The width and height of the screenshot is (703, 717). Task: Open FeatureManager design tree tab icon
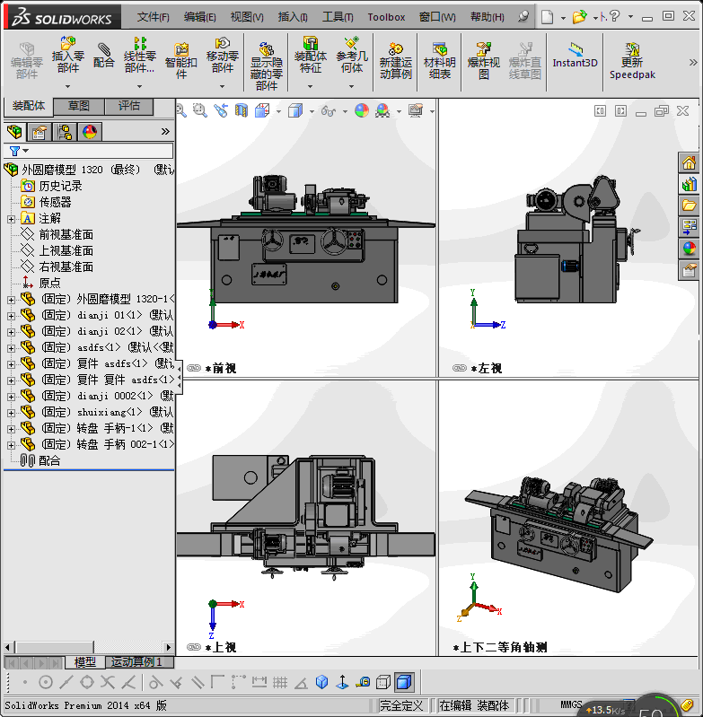click(x=14, y=132)
